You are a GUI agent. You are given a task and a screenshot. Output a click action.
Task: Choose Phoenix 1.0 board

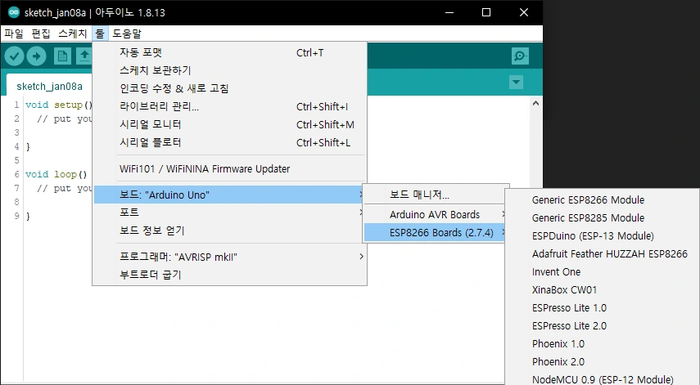click(603, 343)
